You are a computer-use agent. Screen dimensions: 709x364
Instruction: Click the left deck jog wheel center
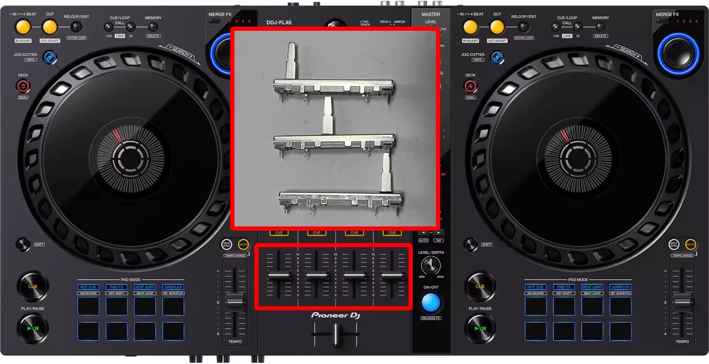coord(130,158)
